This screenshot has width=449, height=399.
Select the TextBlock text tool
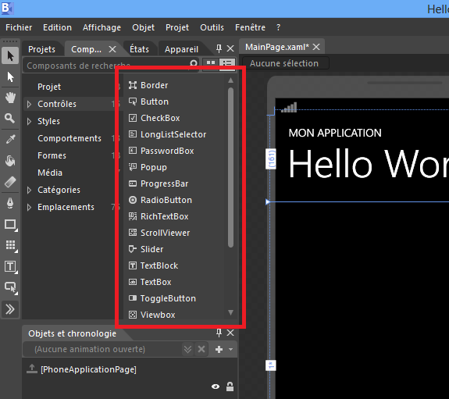(10, 267)
